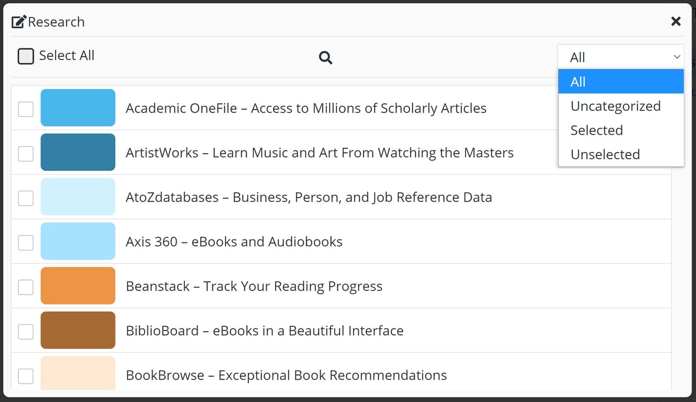
Task: Click the orange Beanstack color swatch
Action: click(x=78, y=286)
